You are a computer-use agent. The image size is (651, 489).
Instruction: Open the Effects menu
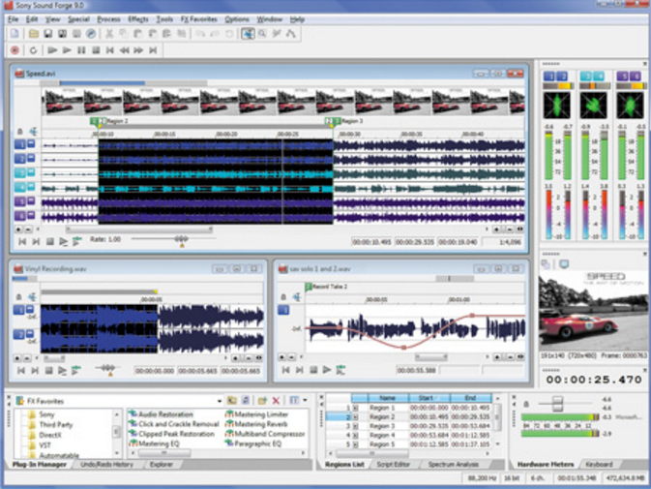(138, 19)
